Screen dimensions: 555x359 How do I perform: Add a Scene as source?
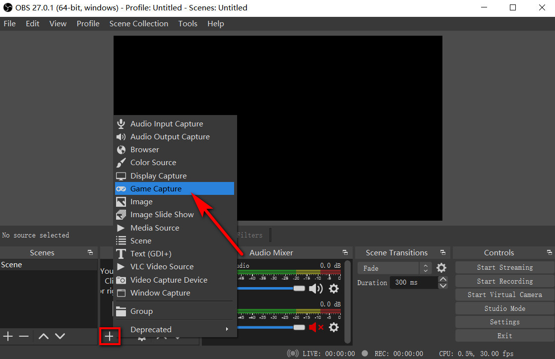175,241
